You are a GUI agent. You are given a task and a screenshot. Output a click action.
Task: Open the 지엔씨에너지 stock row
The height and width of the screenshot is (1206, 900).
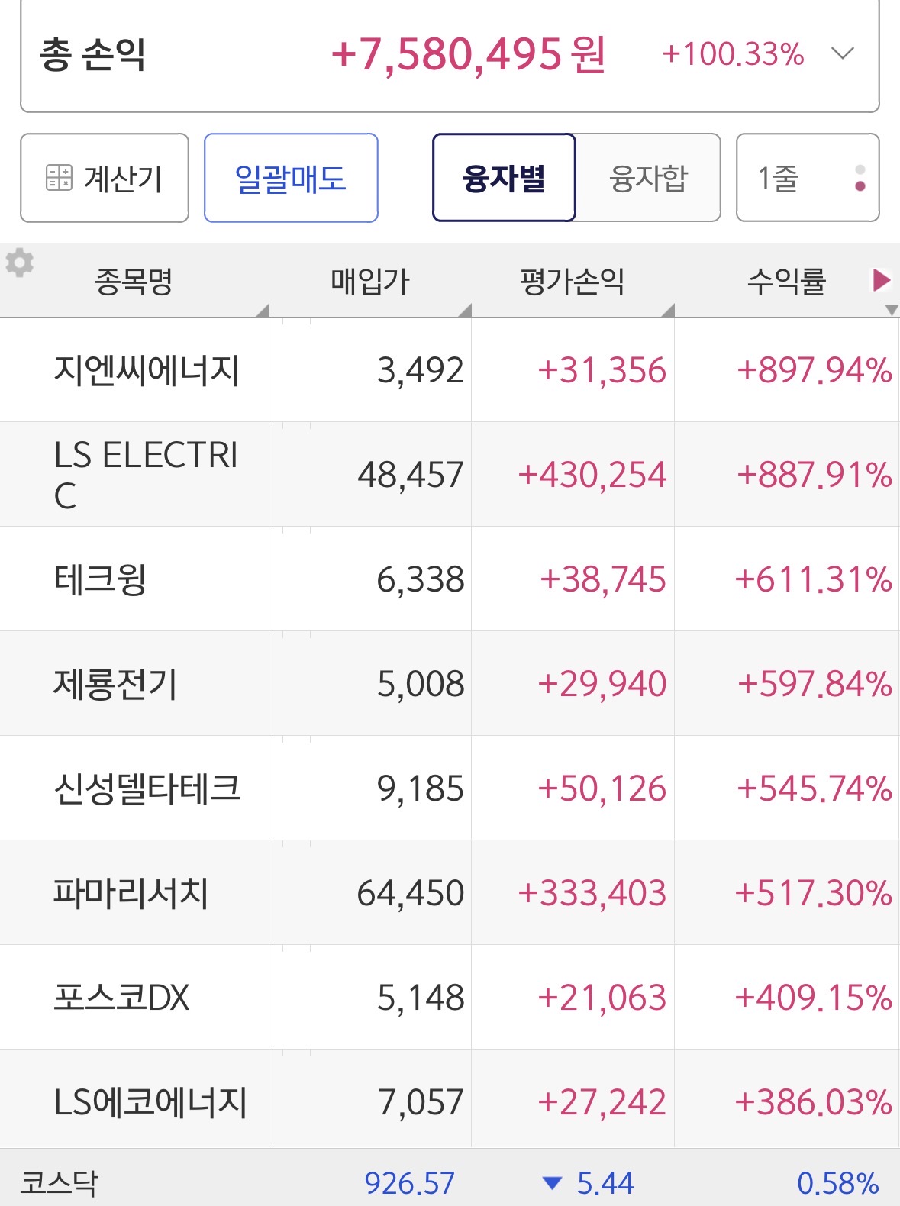pyautogui.click(x=147, y=370)
